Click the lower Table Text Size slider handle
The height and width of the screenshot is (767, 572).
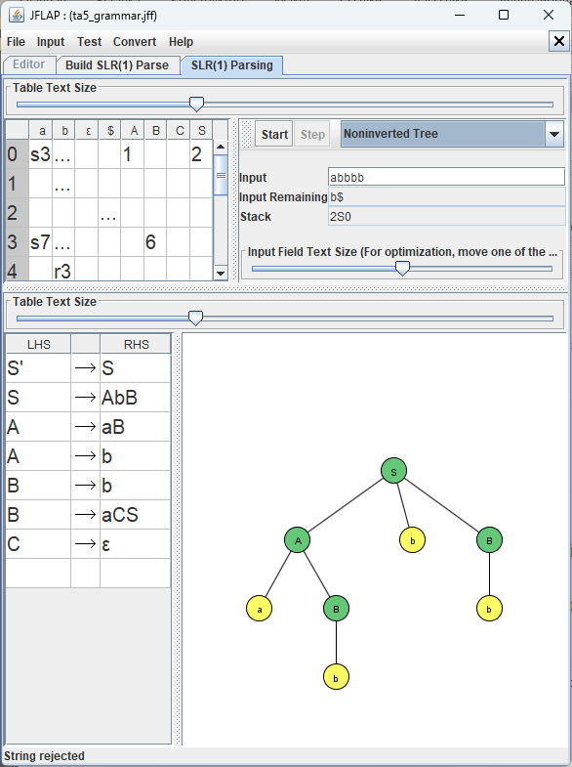point(195,318)
